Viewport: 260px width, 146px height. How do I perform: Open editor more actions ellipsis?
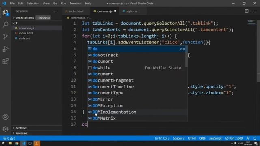pyautogui.click(x=254, y=11)
